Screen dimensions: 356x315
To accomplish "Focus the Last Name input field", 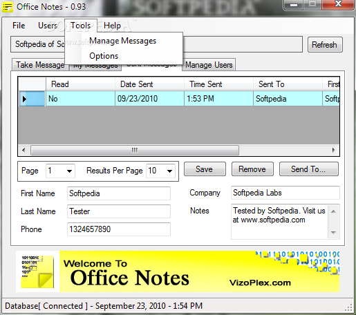I will point(119,211).
